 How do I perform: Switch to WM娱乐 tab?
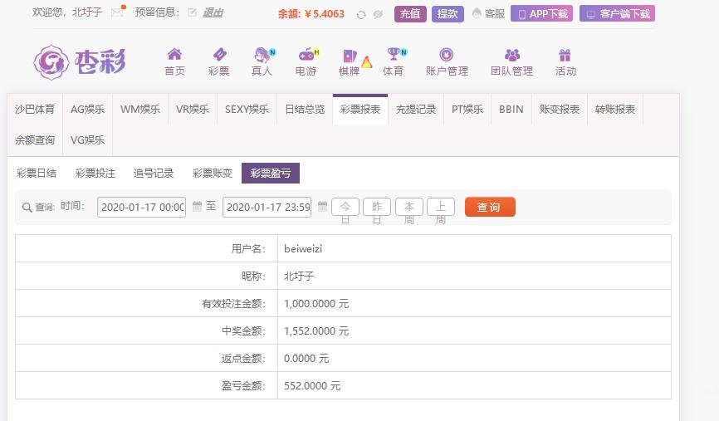point(140,109)
